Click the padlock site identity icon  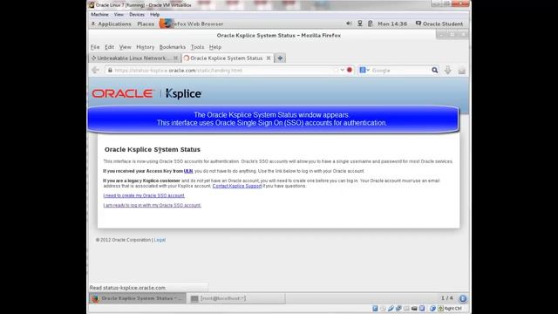(x=111, y=70)
